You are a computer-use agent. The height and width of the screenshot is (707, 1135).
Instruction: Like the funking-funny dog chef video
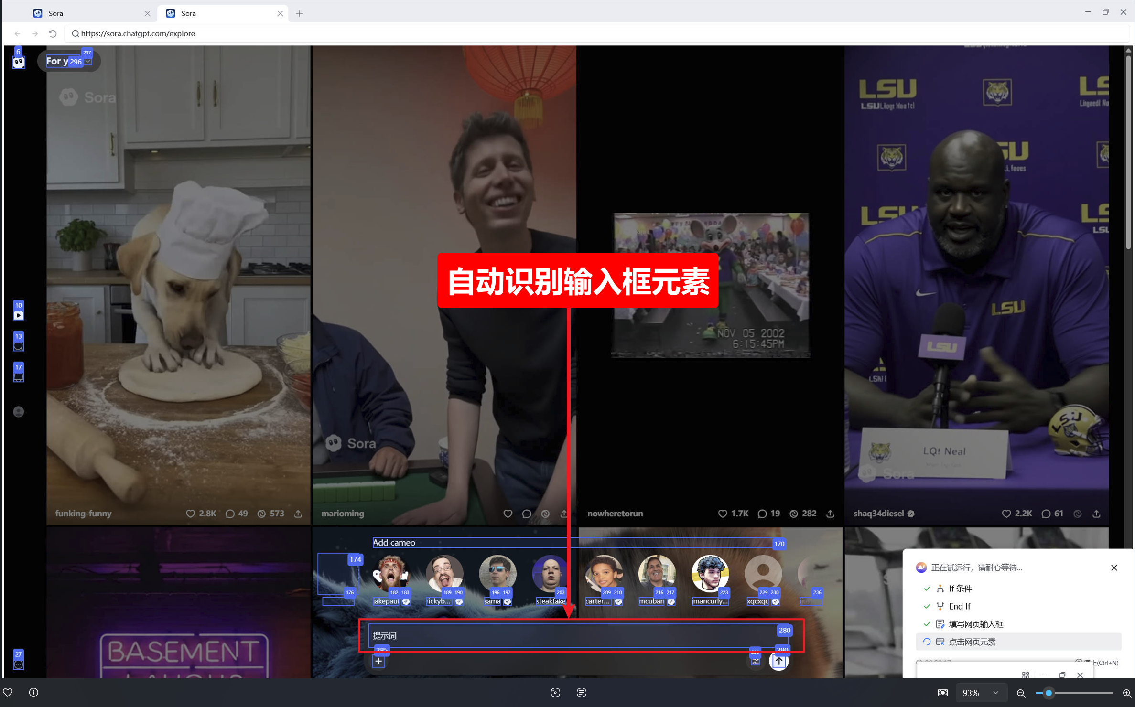pyautogui.click(x=190, y=514)
